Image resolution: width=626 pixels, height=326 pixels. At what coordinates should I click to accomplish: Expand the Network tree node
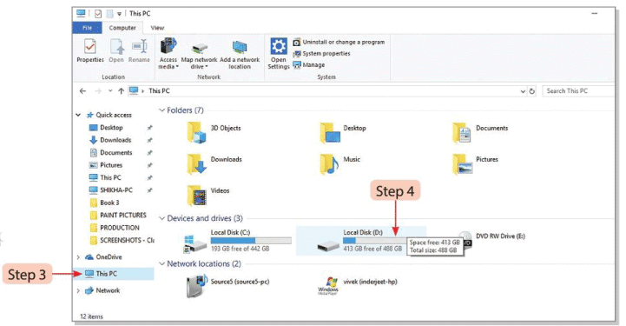point(78,290)
